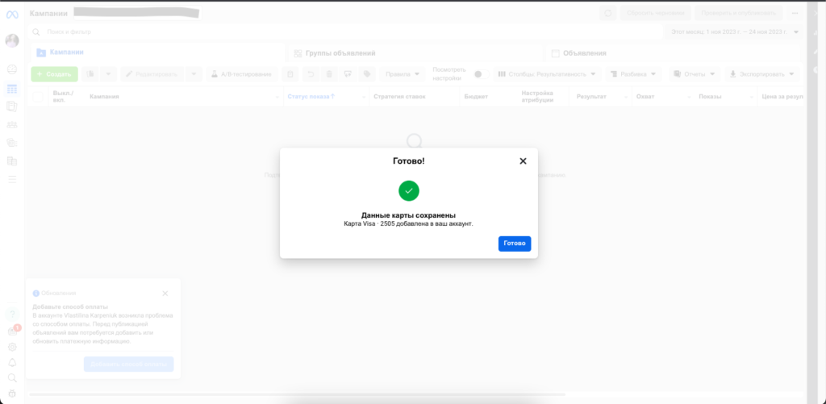
Task: Expand the Редактировать dropdown arrow
Action: [194, 74]
